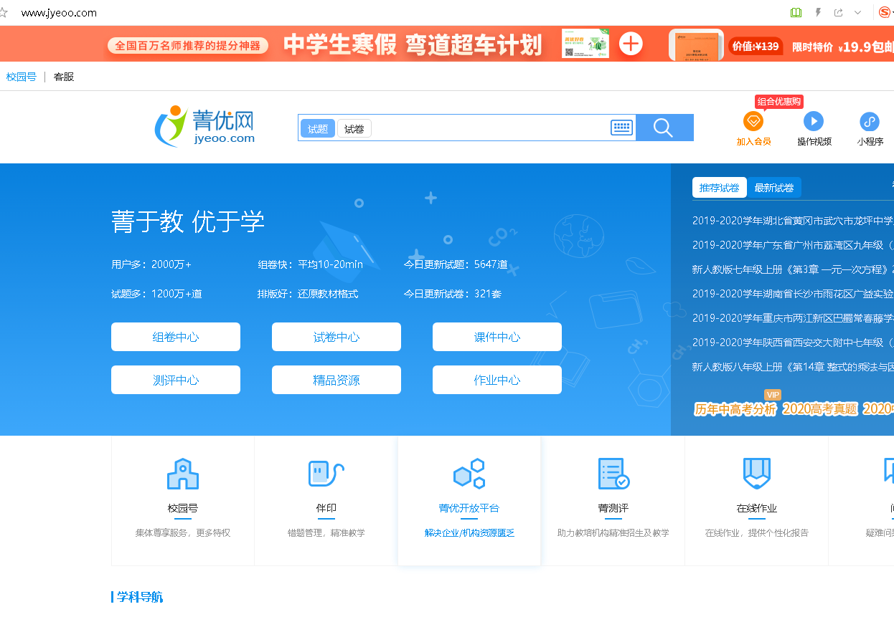Click the 菁优开放平台 card title

(x=469, y=508)
